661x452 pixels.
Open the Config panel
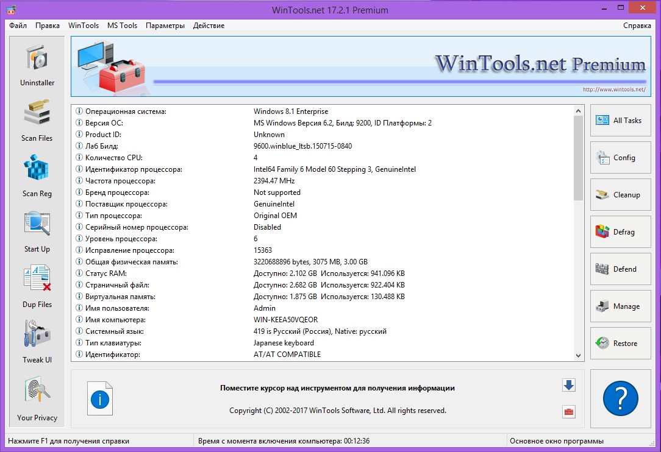click(621, 158)
